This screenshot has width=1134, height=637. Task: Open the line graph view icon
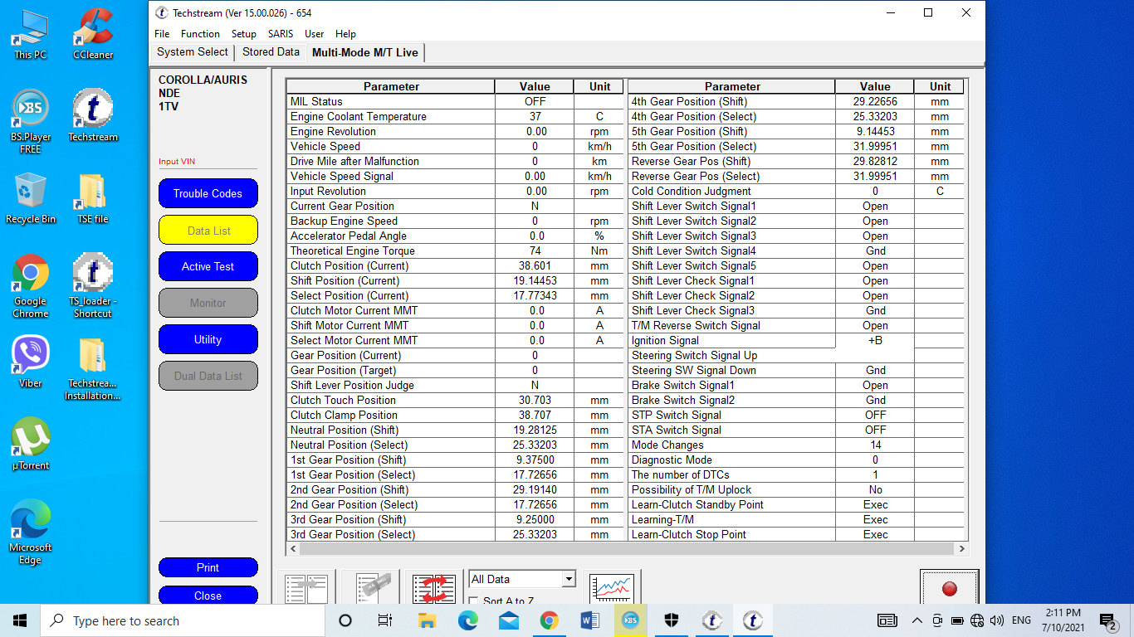tap(612, 587)
